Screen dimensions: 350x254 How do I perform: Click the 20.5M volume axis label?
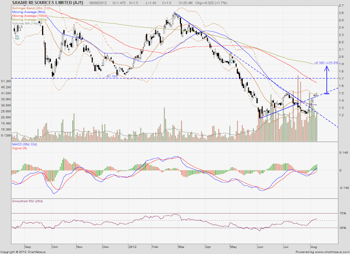6,117
